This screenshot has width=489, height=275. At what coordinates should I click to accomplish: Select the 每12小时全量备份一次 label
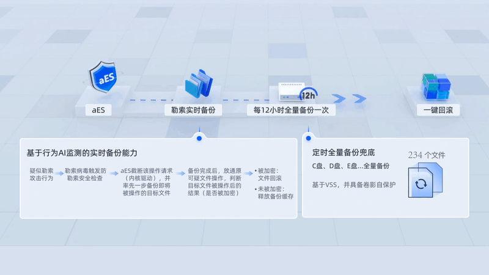coord(291,110)
